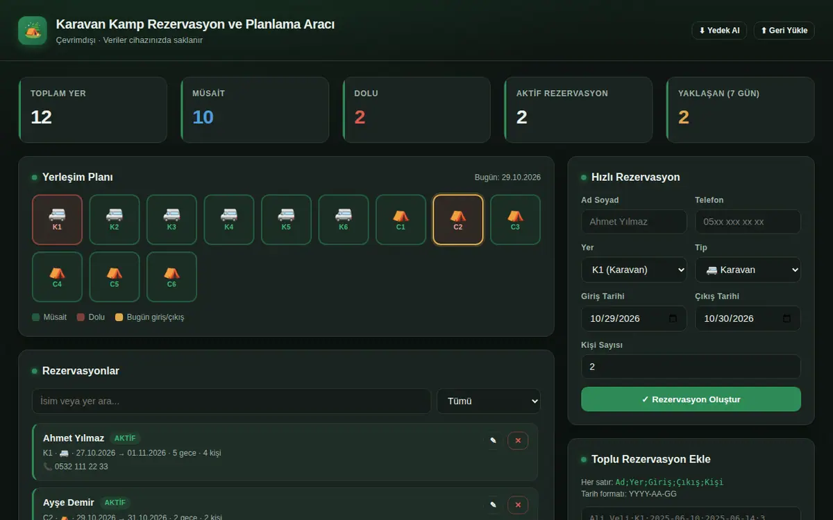
Task: Select tent spot C4 tile
Action: pyautogui.click(x=57, y=277)
